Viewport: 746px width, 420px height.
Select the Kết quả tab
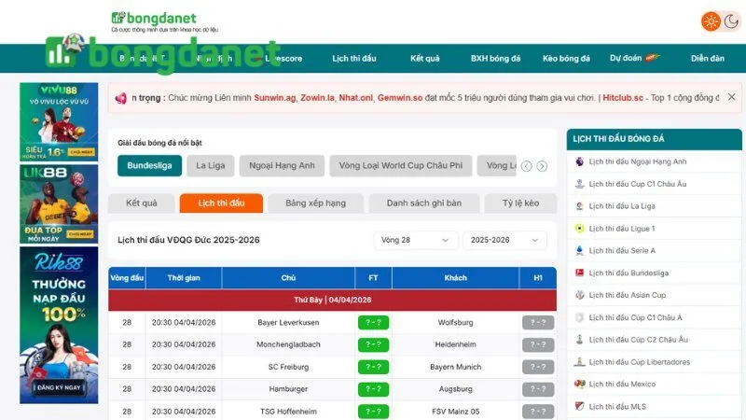(141, 203)
